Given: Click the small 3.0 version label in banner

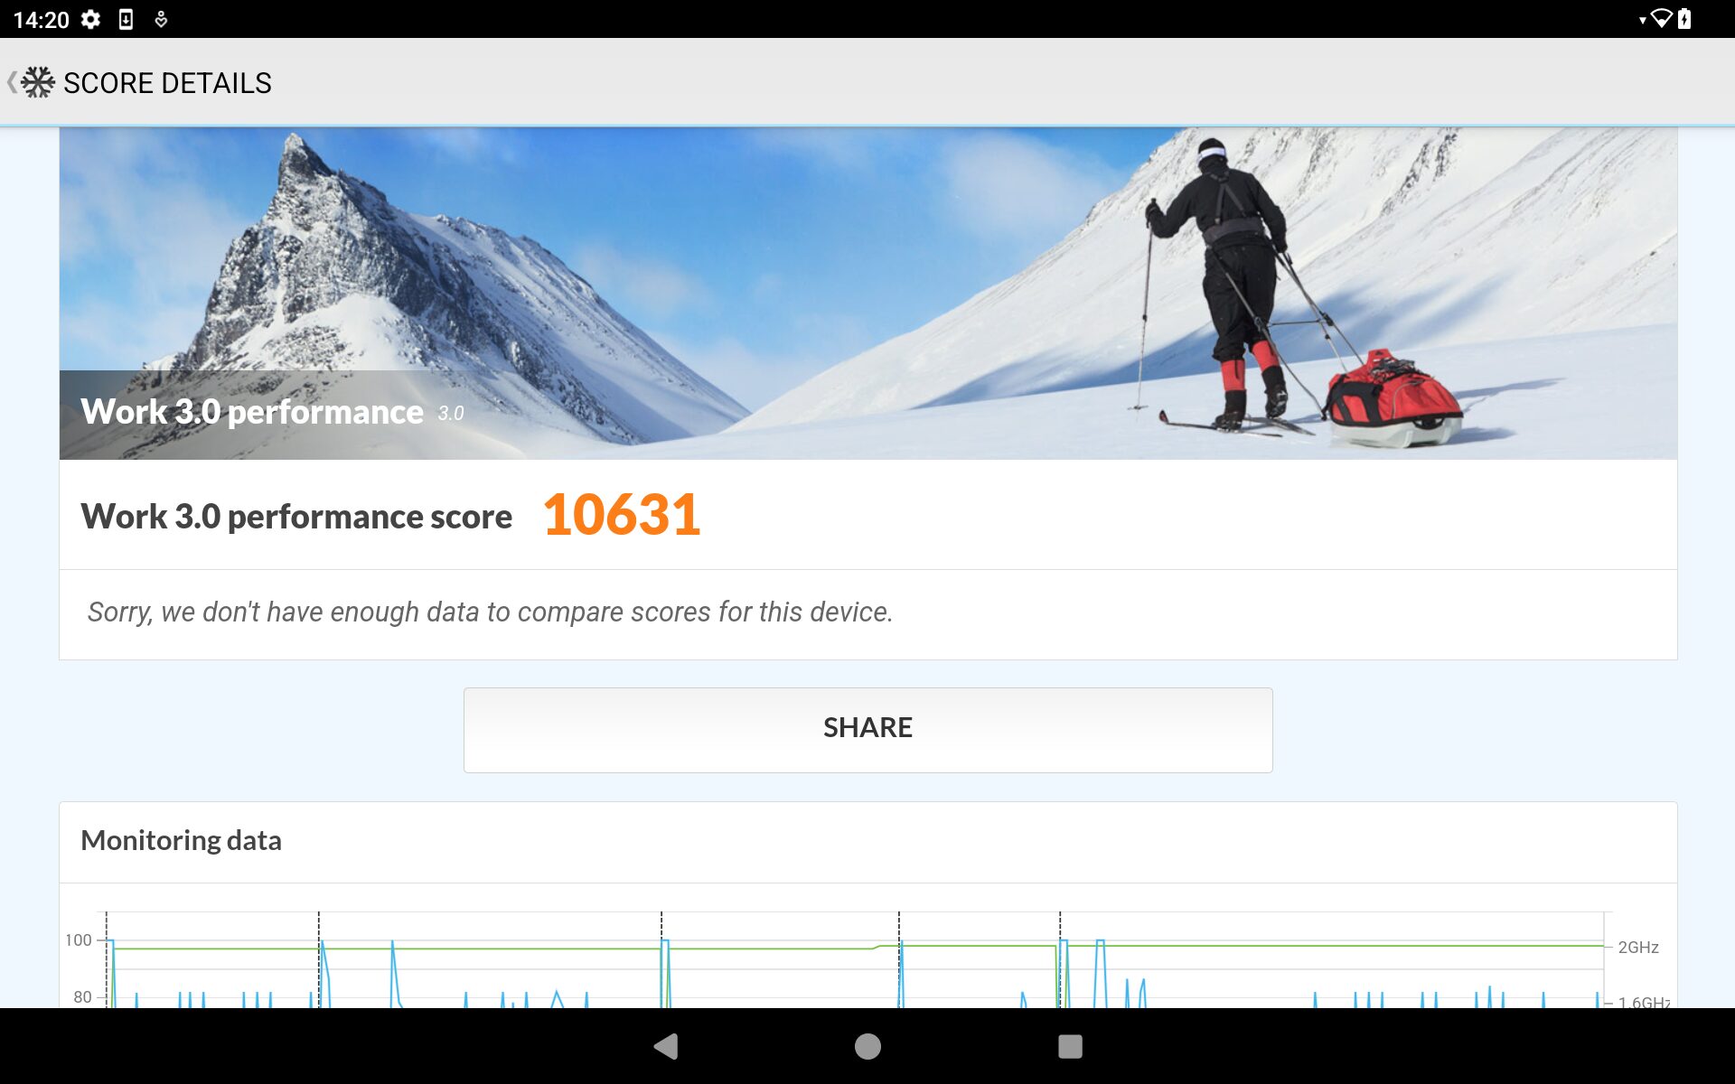Looking at the screenshot, I should click(451, 414).
